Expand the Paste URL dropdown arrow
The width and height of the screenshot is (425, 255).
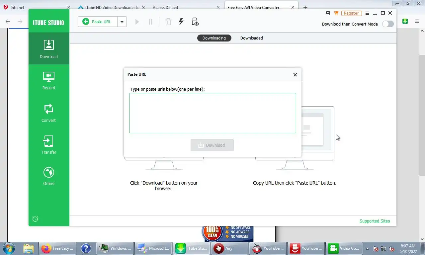pos(122,22)
